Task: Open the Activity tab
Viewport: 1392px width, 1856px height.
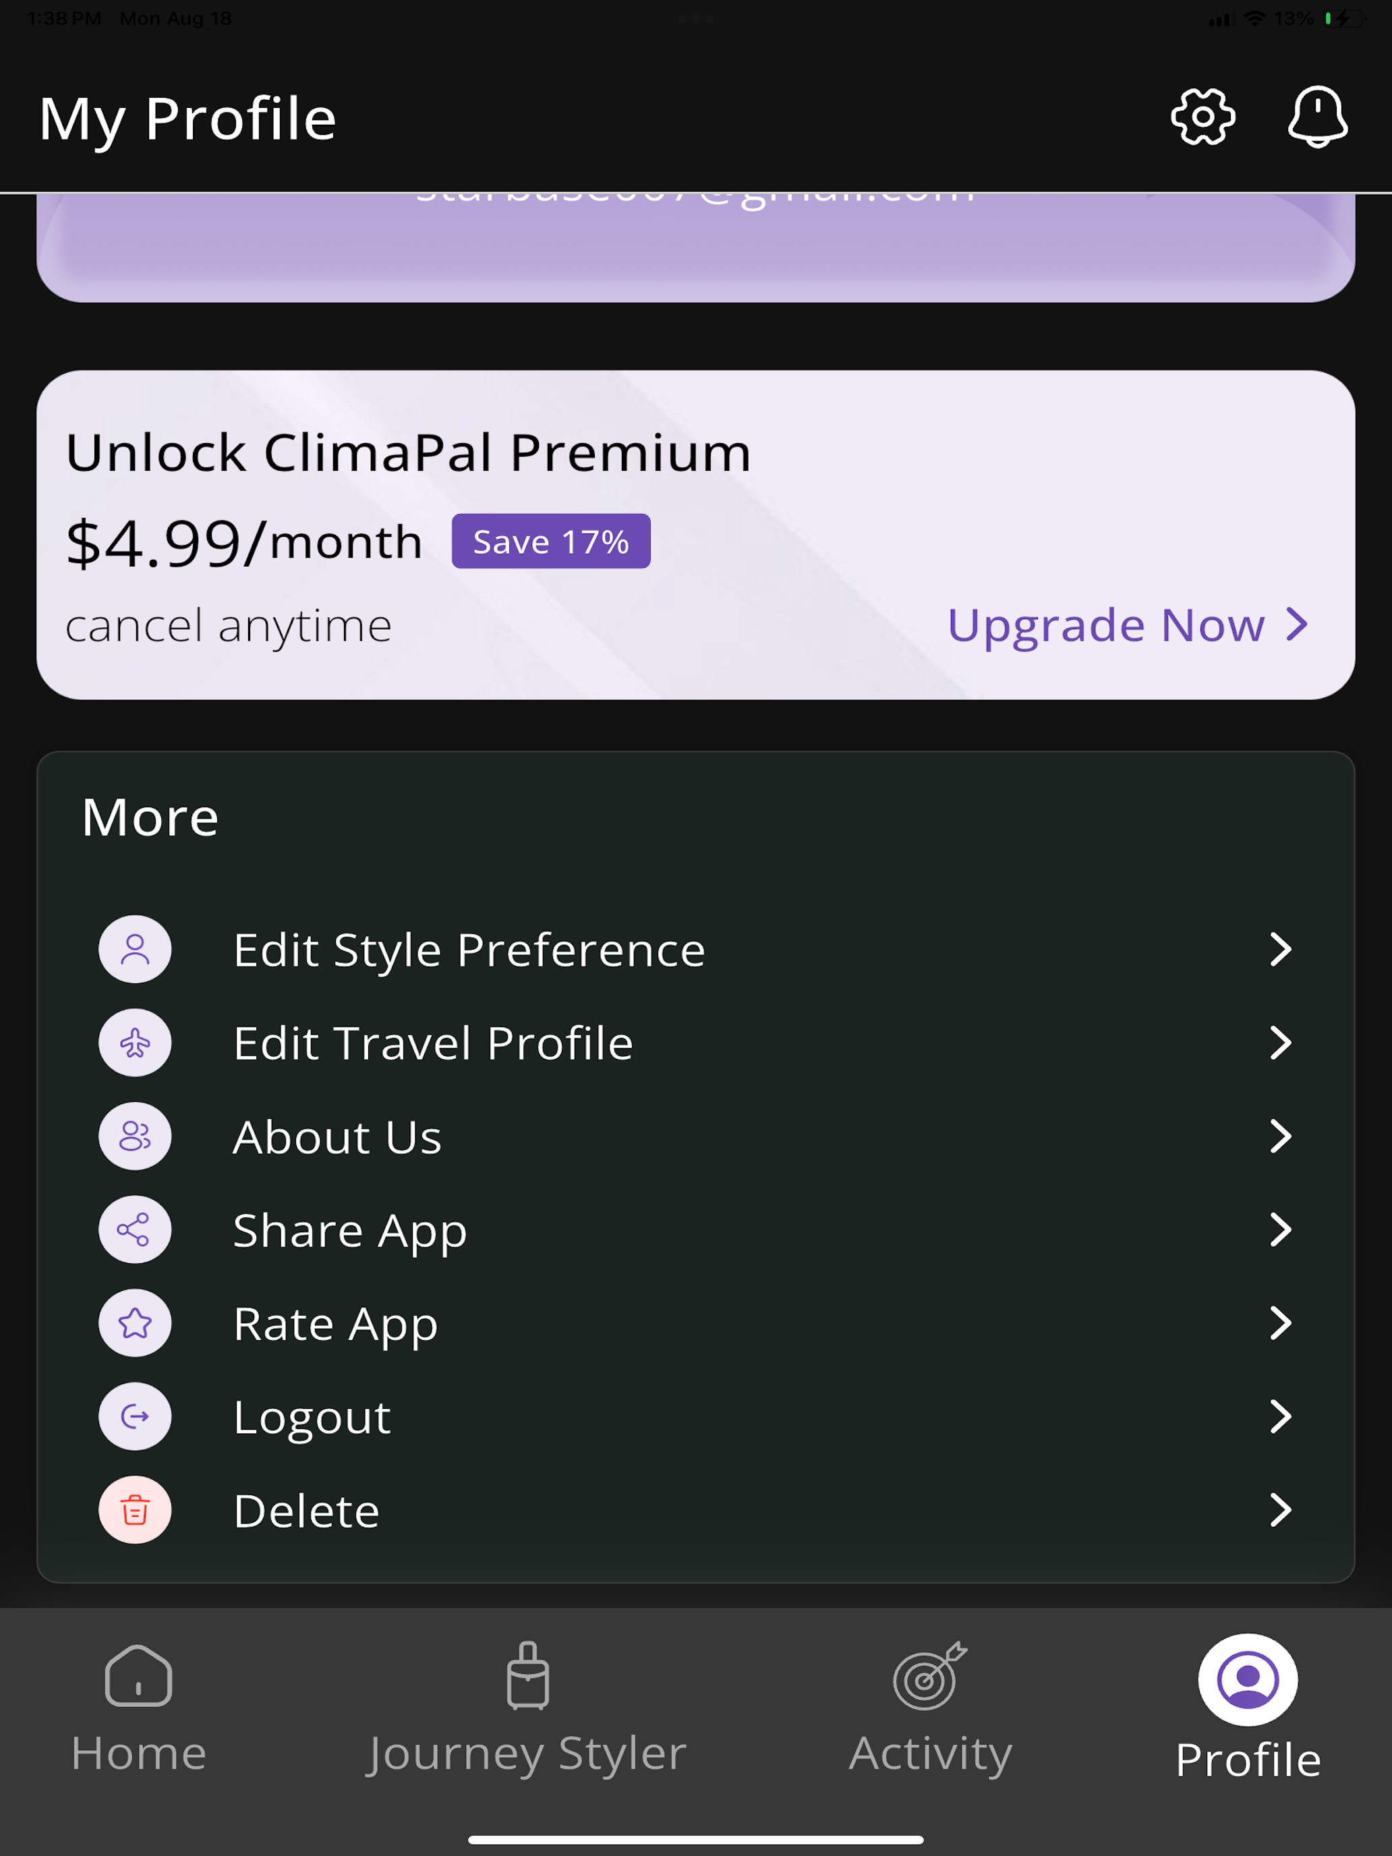Action: pyautogui.click(x=931, y=1708)
